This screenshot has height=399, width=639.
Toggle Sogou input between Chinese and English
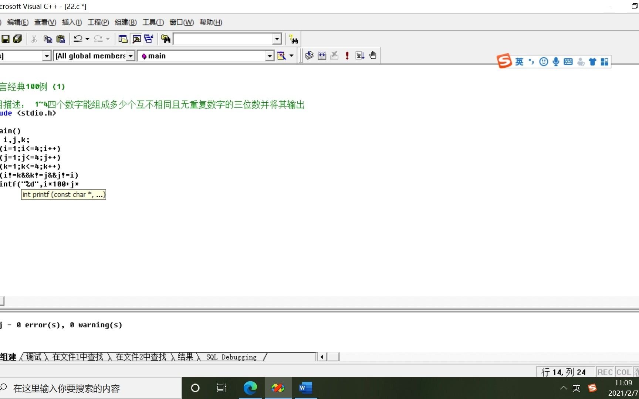click(x=519, y=61)
